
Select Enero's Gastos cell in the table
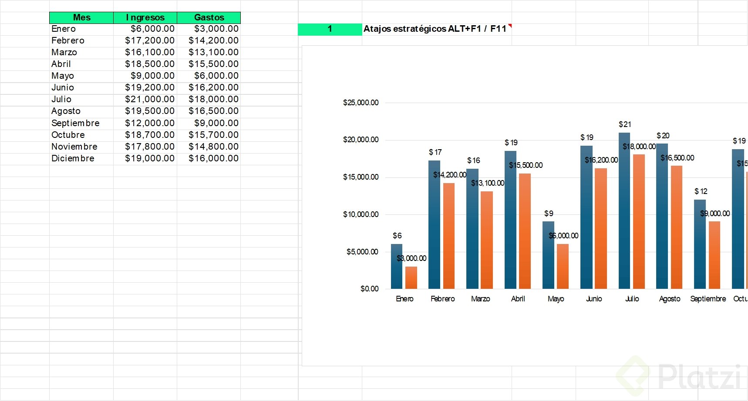point(209,29)
